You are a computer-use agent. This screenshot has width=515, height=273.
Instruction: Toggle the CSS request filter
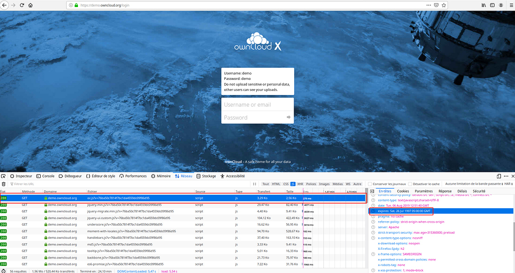[x=286, y=184]
